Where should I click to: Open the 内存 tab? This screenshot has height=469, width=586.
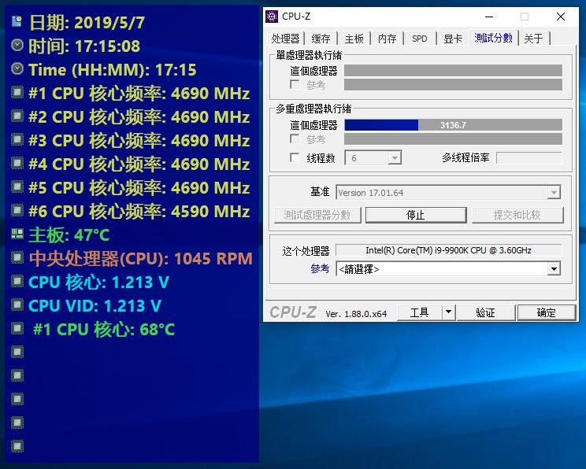tap(387, 38)
